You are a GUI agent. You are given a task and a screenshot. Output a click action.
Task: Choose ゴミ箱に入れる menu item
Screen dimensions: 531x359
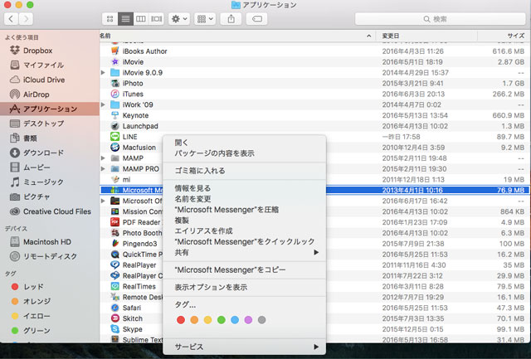point(245,171)
